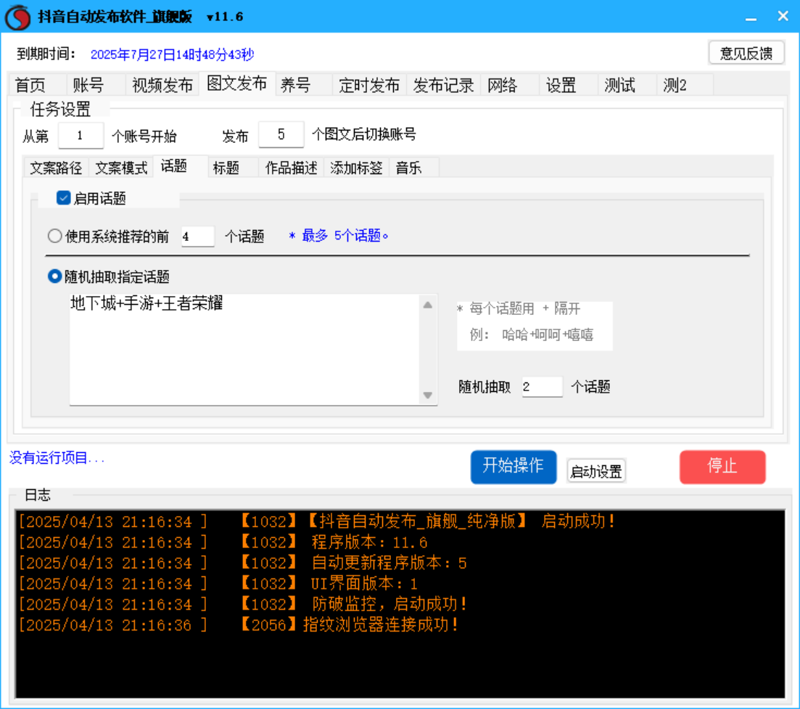Focus the 随机抽取 count field showing 2

tap(542, 386)
